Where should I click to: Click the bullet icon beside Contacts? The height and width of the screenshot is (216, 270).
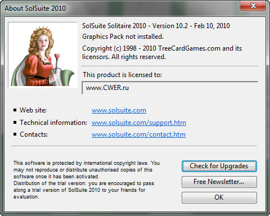15,134
